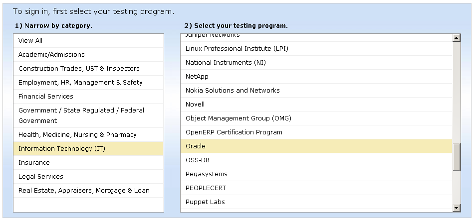Choose Real Estate, Appraisers, Mortgage & Loan

[84, 191]
